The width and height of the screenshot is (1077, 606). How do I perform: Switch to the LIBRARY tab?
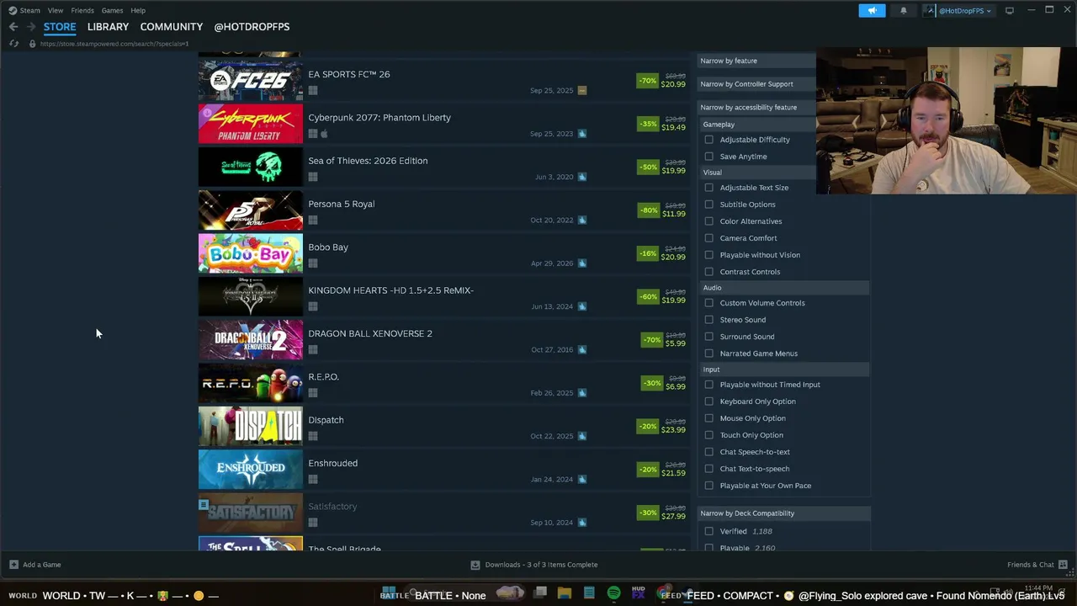108,27
